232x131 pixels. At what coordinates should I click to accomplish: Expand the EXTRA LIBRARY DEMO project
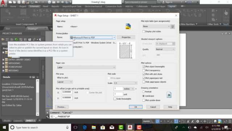3,60
